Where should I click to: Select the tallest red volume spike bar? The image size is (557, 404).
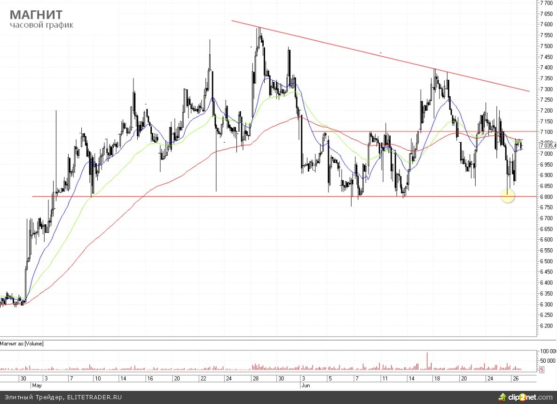(x=427, y=360)
